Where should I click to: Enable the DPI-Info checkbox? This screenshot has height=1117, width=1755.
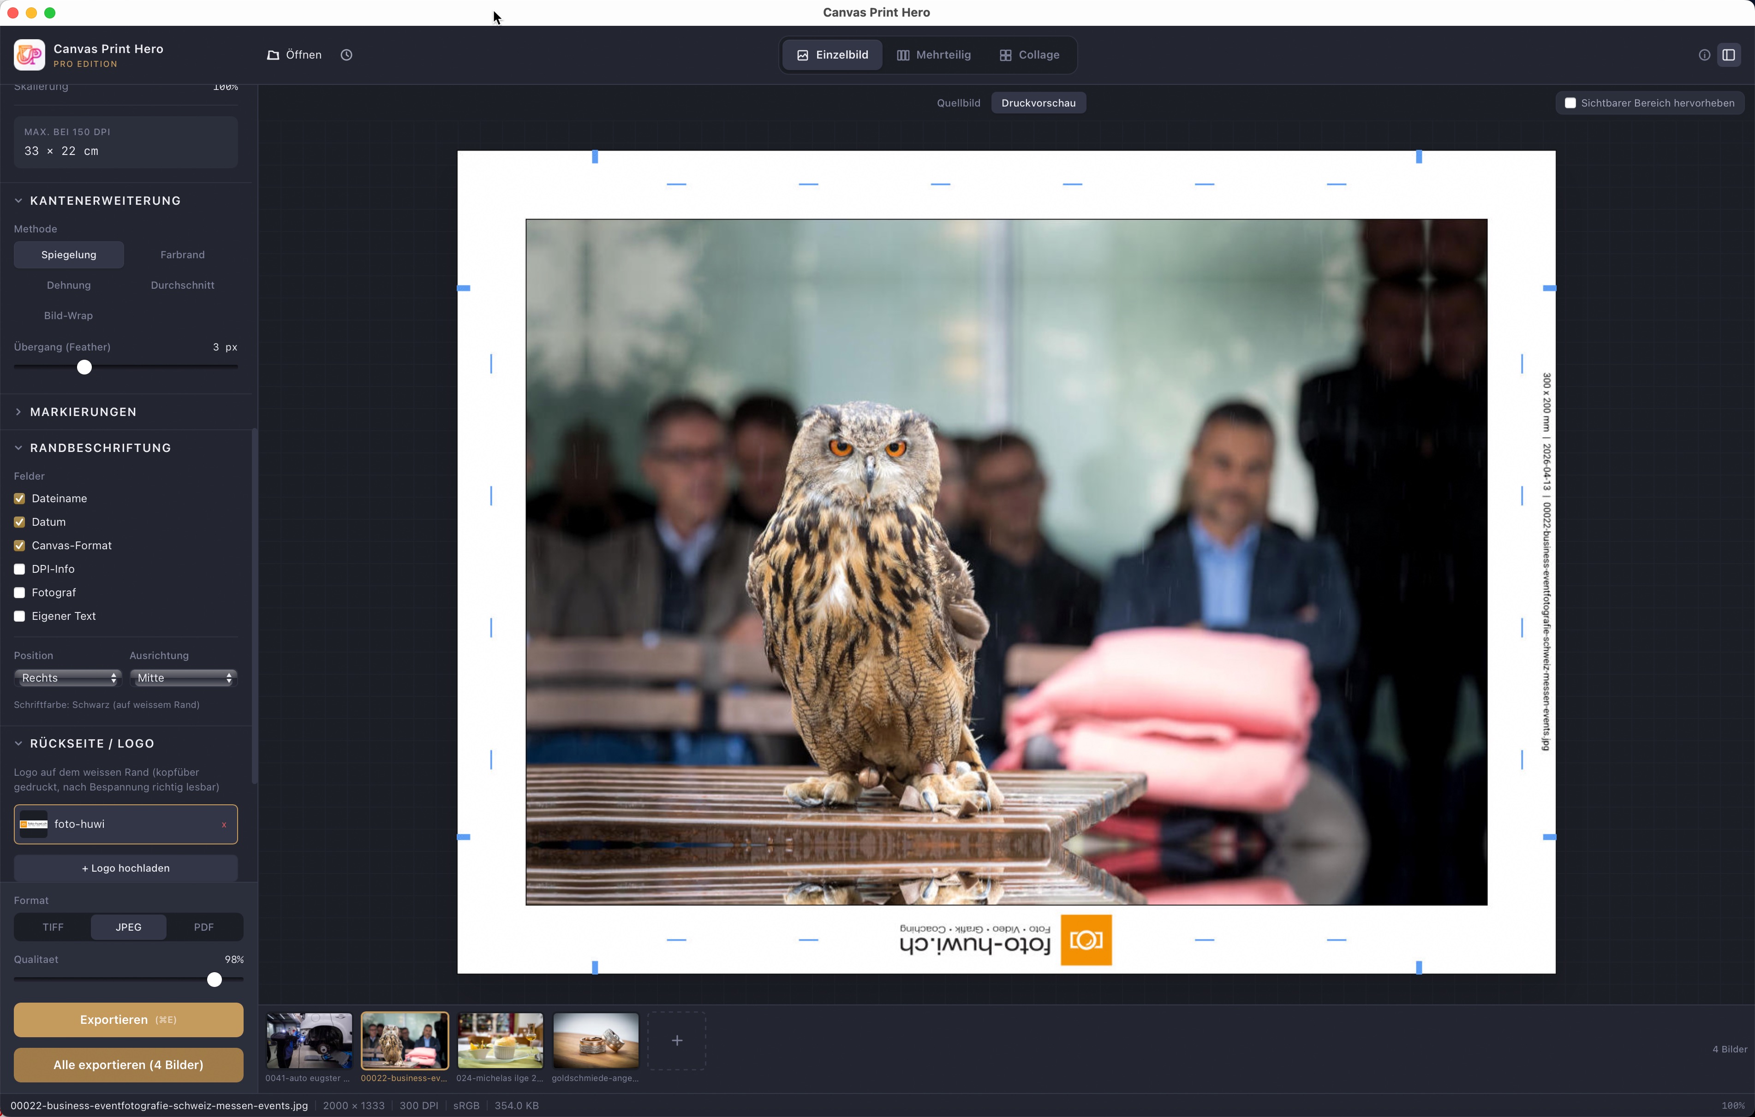pyautogui.click(x=20, y=569)
